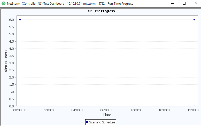This screenshot has width=201, height=126.
Task: Click the 4.5 value on the y-axis
Action: pyautogui.click(x=11, y=41)
